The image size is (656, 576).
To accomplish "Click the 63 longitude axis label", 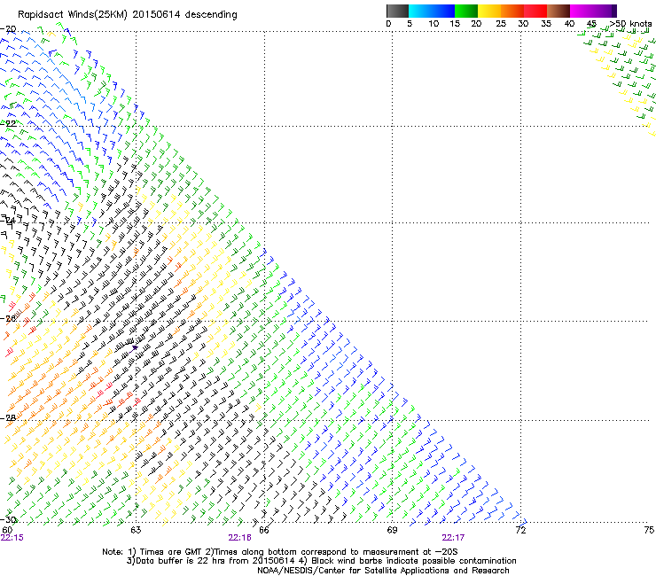I will (x=136, y=530).
